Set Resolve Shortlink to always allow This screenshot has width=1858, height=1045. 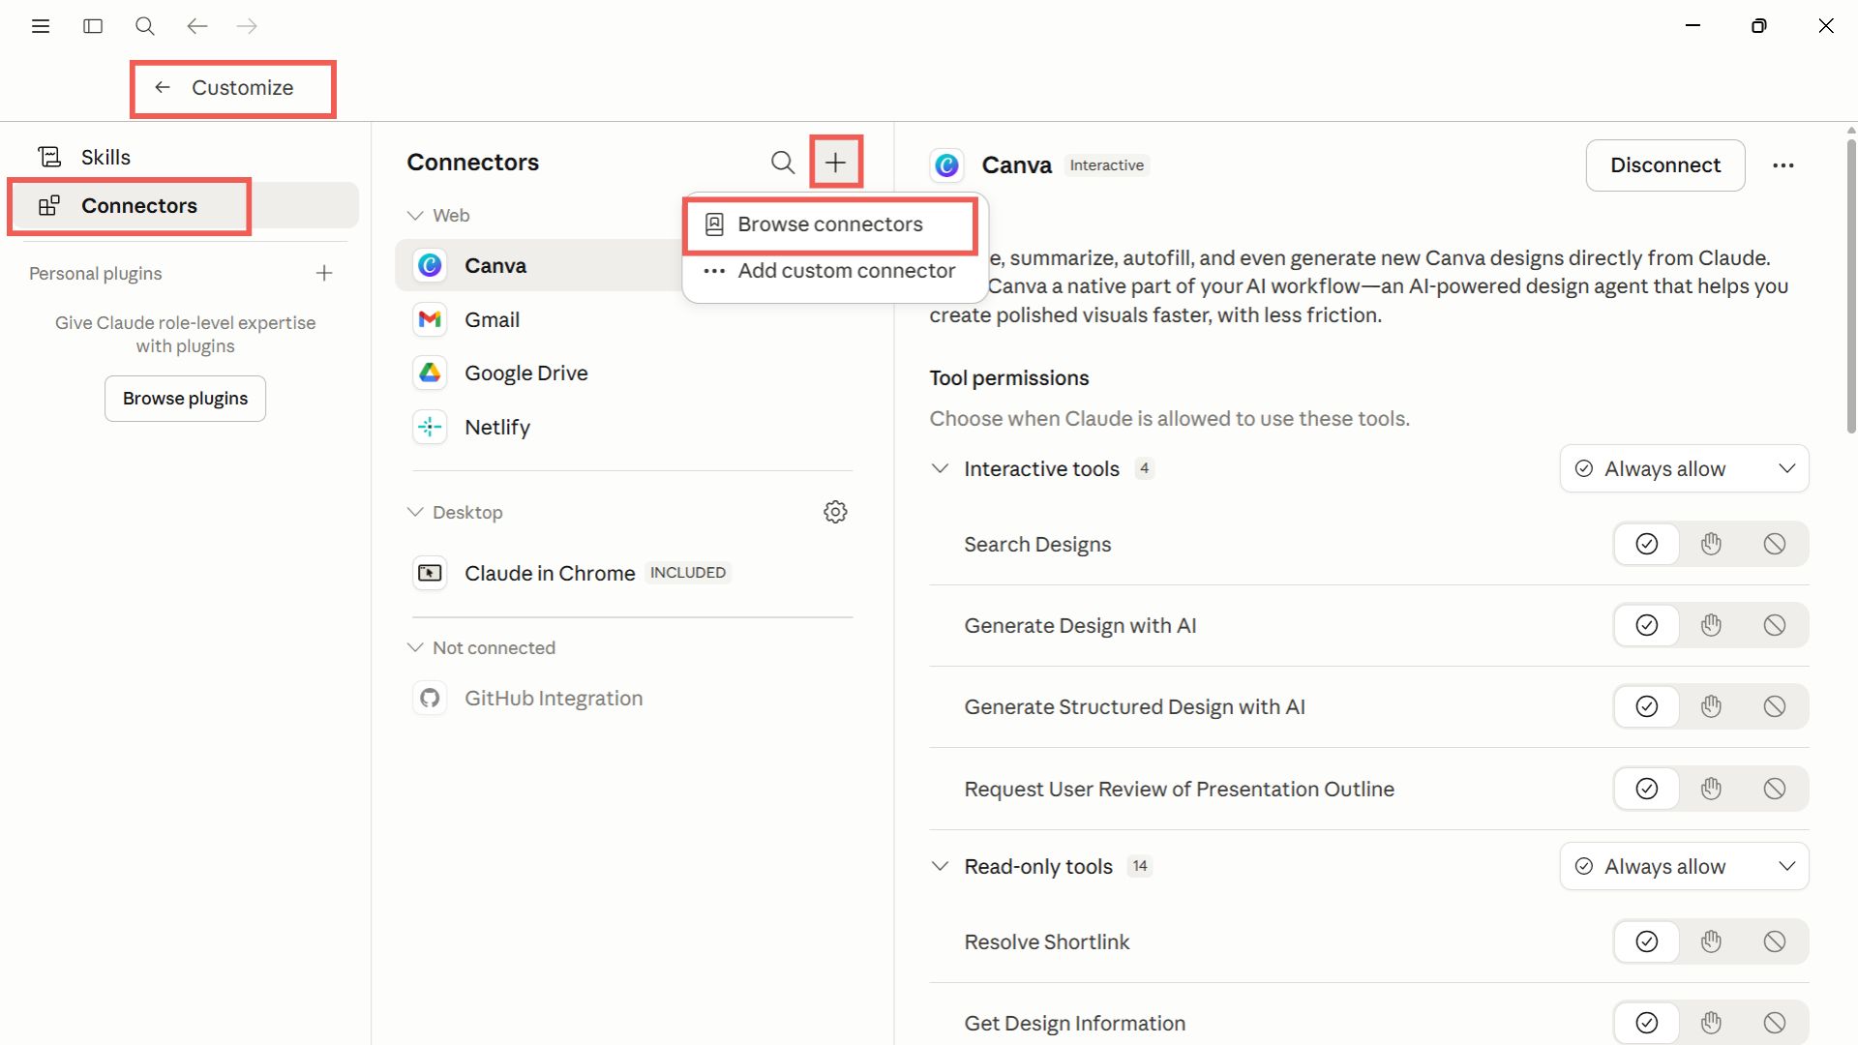[x=1646, y=941]
